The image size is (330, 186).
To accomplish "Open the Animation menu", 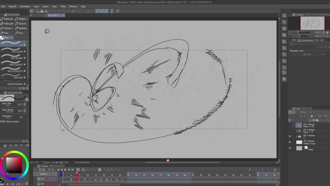I will (25, 6).
